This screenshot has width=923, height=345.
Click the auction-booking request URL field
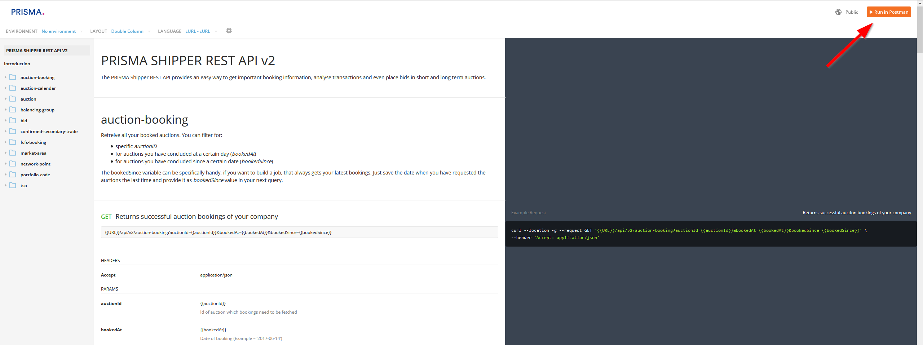click(x=299, y=233)
